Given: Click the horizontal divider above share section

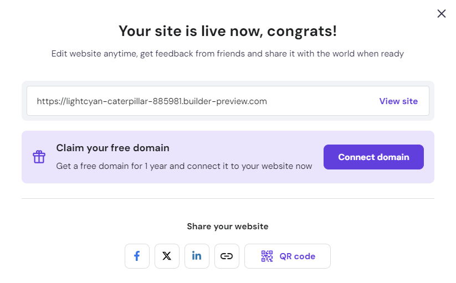Looking at the screenshot, I should [228, 198].
